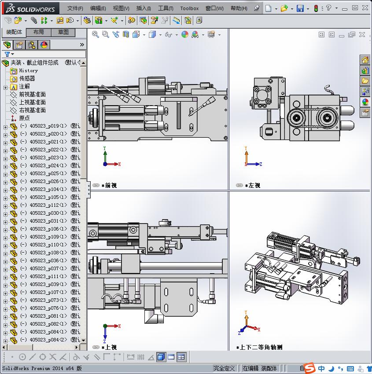Open the FeatureManager design tree tab
The width and height of the screenshot is (372, 374).
tap(7, 45)
